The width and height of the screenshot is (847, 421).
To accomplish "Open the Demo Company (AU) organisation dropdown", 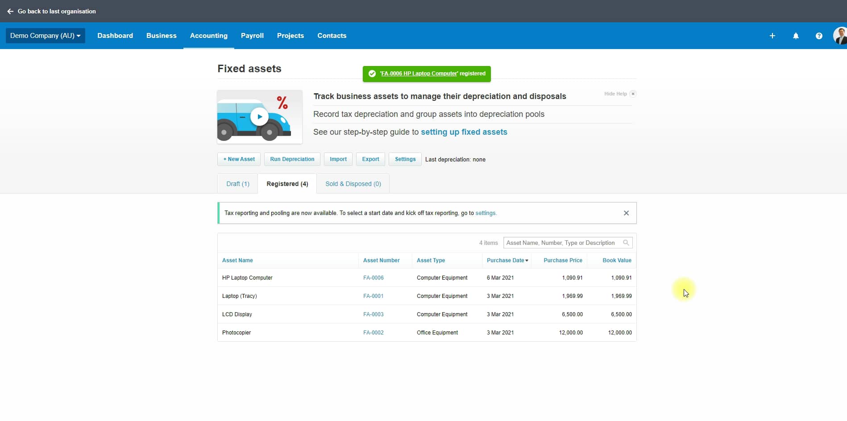I will (x=45, y=36).
